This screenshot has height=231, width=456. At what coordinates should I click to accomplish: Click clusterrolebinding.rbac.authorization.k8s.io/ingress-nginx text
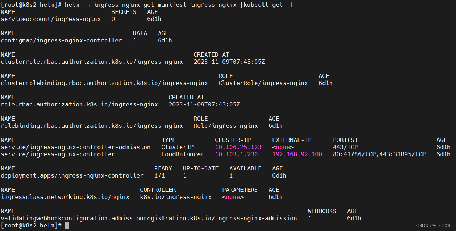104,83
